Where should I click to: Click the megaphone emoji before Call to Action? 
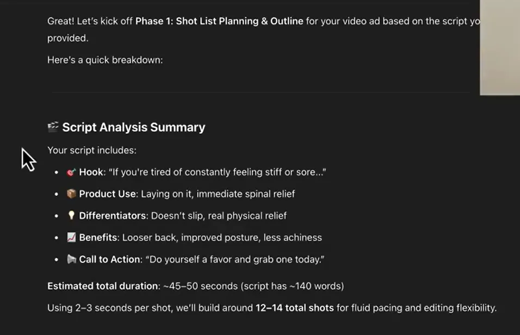71,259
